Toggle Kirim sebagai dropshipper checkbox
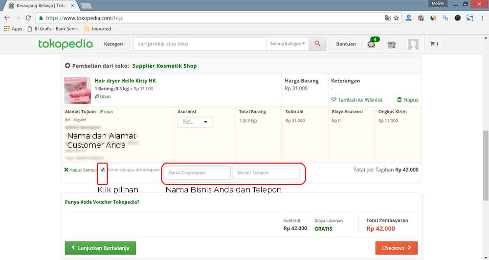Viewport: 489px width, 260px height. tap(103, 169)
